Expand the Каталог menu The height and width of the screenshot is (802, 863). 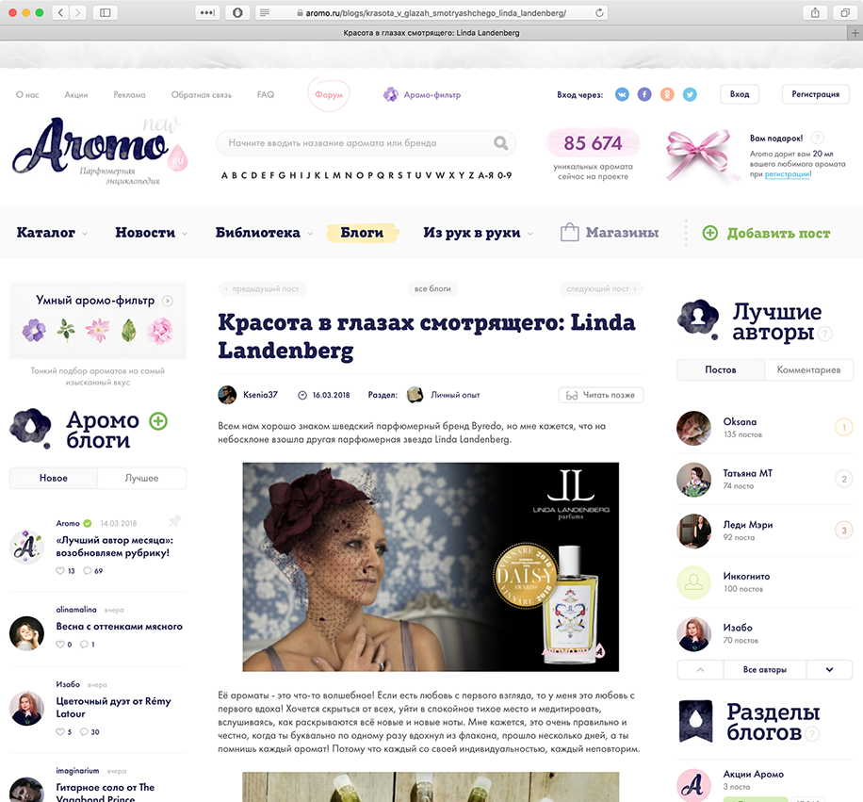[52, 233]
